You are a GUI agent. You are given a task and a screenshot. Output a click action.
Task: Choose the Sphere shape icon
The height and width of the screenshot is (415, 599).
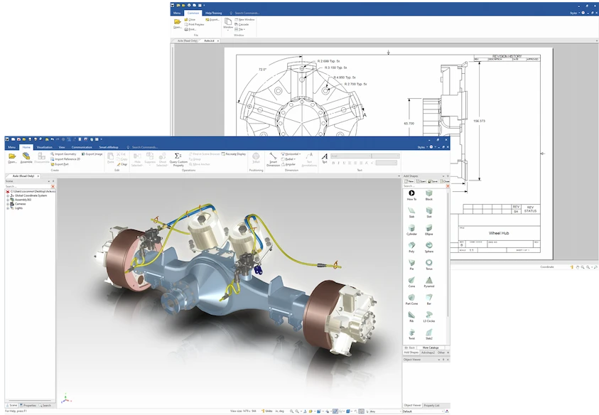click(428, 244)
